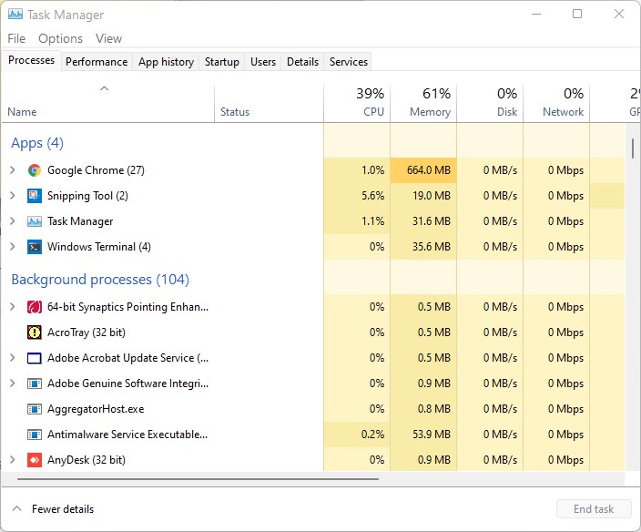Sort processes by CPU column
Image resolution: width=641 pixels, height=532 pixels.
coord(357,104)
